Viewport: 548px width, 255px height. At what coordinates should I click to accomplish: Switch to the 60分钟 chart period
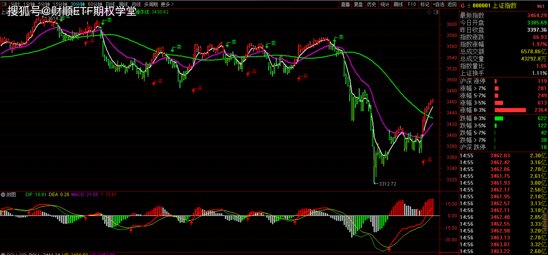pos(95,4)
